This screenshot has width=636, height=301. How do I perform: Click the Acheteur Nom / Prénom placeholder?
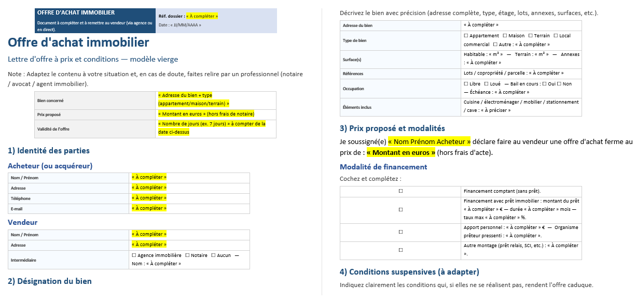point(149,177)
